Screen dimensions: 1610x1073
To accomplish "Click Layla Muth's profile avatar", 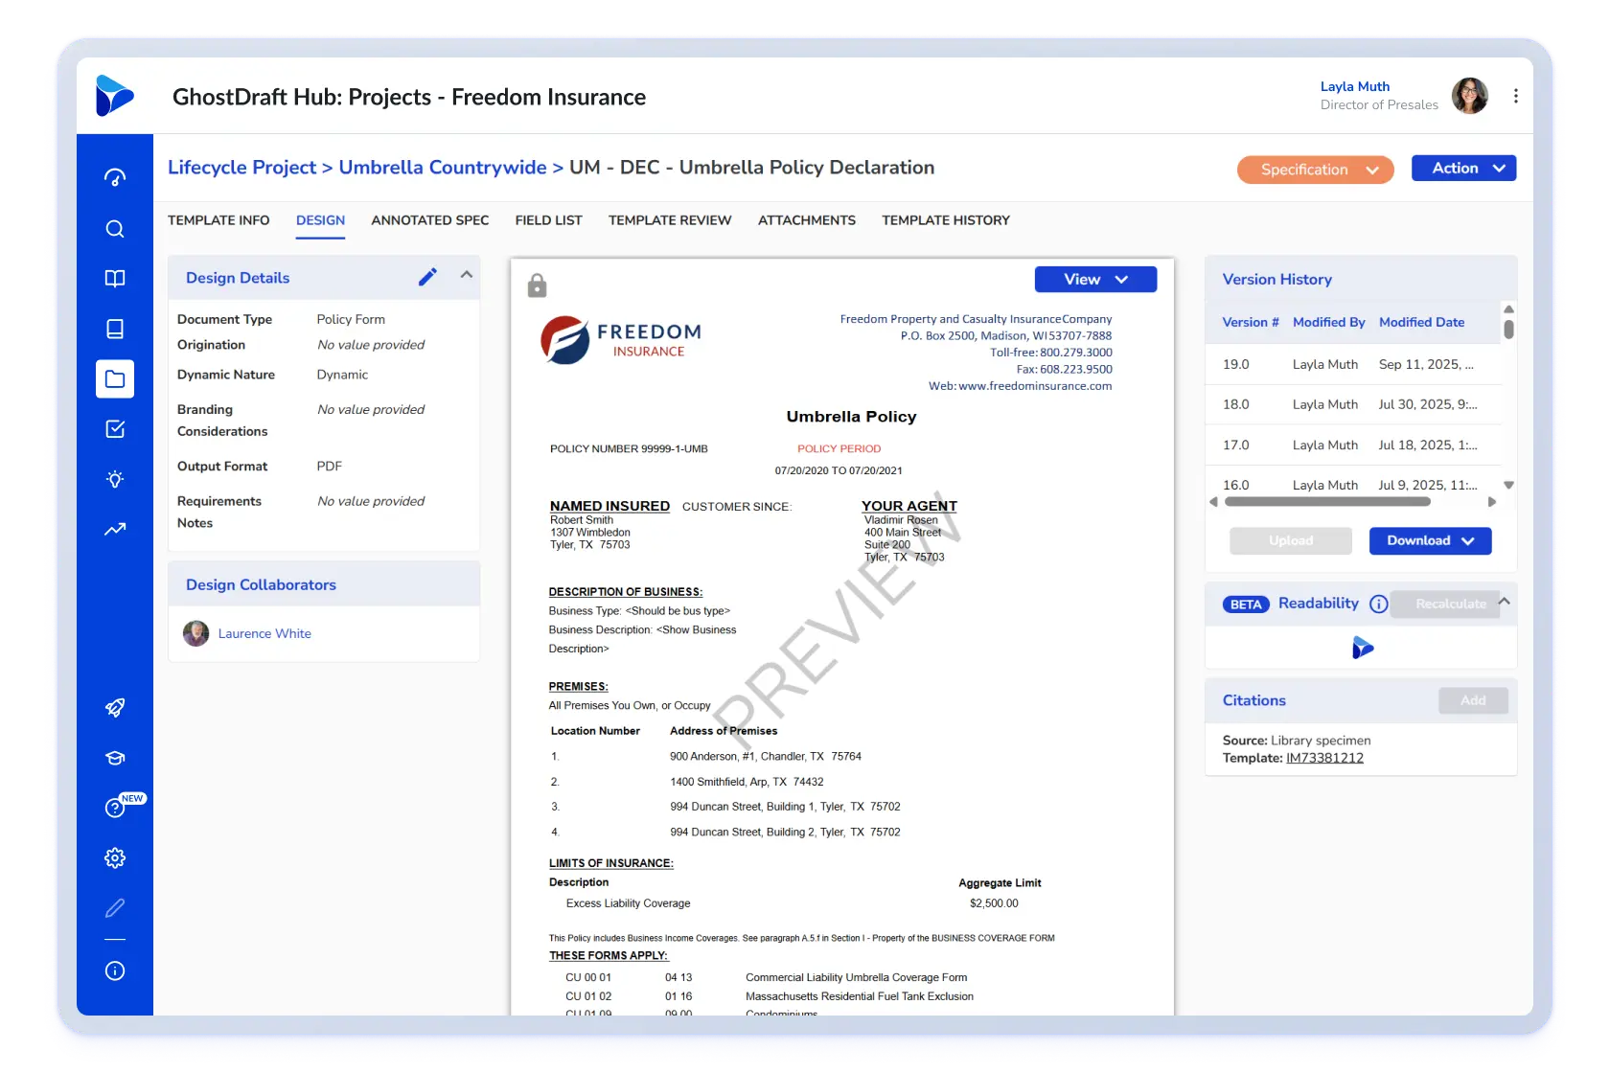I will point(1469,96).
